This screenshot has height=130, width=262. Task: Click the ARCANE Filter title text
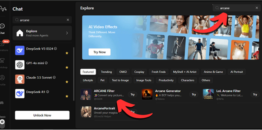pos(104,91)
